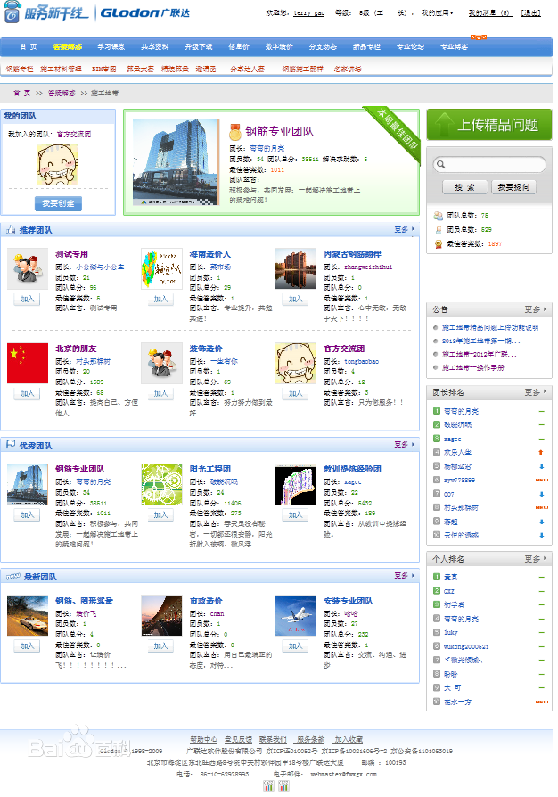Click xagcc in 团长排名 list
Screen dimensions: 558x797
pyautogui.click(x=452, y=439)
